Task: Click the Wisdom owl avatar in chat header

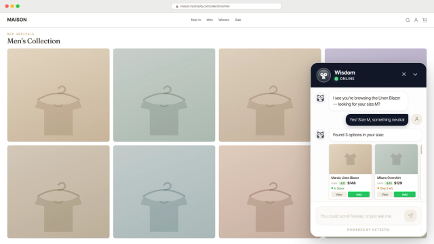Action: [323, 75]
